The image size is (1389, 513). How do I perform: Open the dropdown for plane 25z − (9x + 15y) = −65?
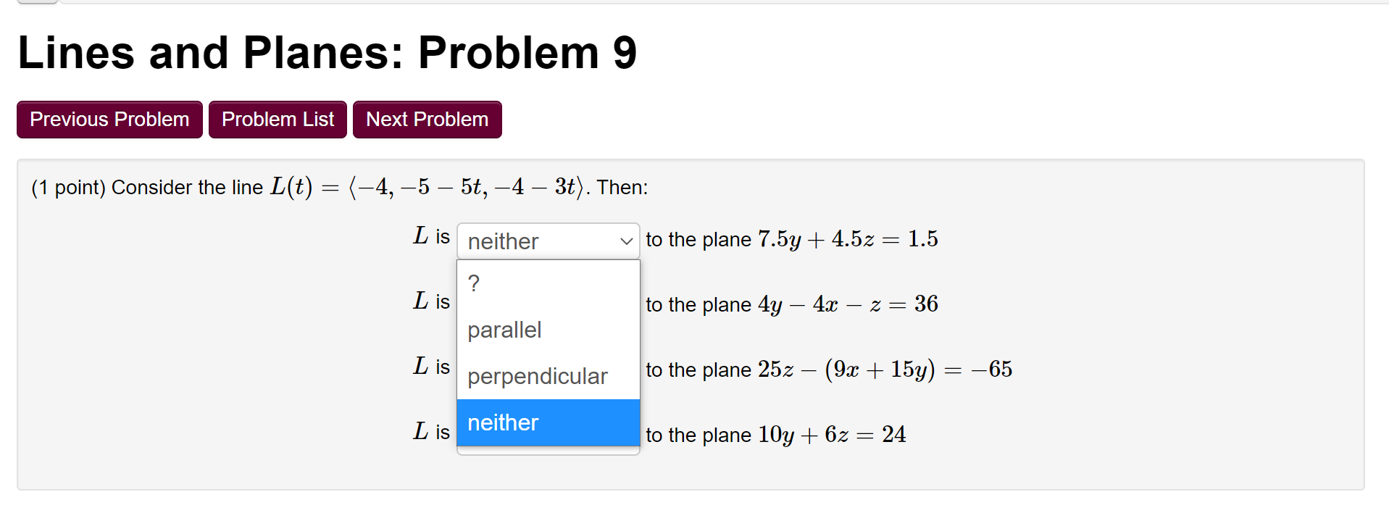(x=547, y=369)
